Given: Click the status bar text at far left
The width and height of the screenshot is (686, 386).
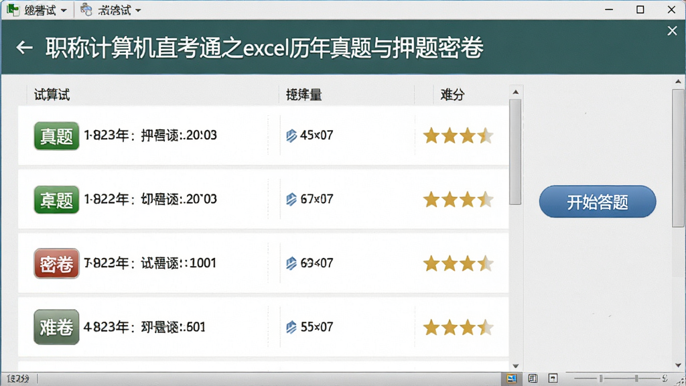Looking at the screenshot, I should click(x=18, y=379).
